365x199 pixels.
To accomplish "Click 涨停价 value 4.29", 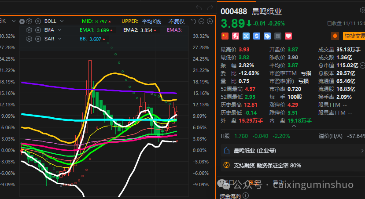I will [293, 105].
